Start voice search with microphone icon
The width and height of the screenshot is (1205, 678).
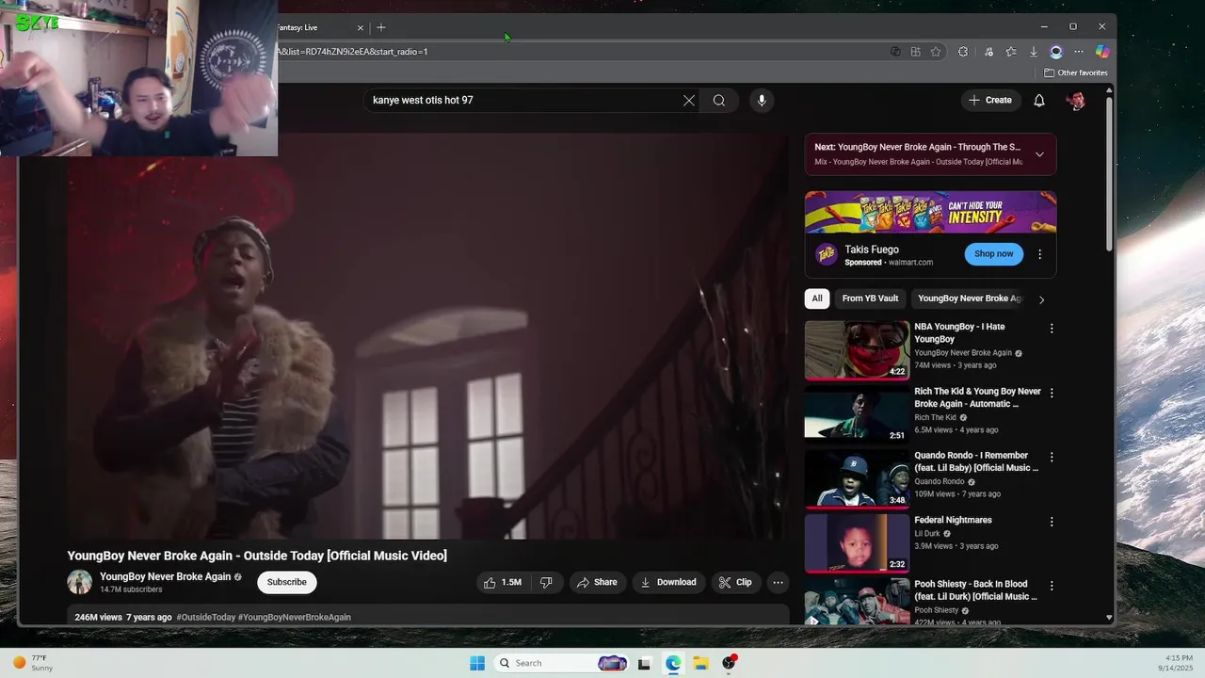[762, 100]
